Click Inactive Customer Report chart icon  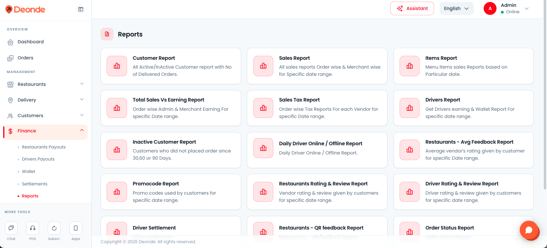coord(117,150)
